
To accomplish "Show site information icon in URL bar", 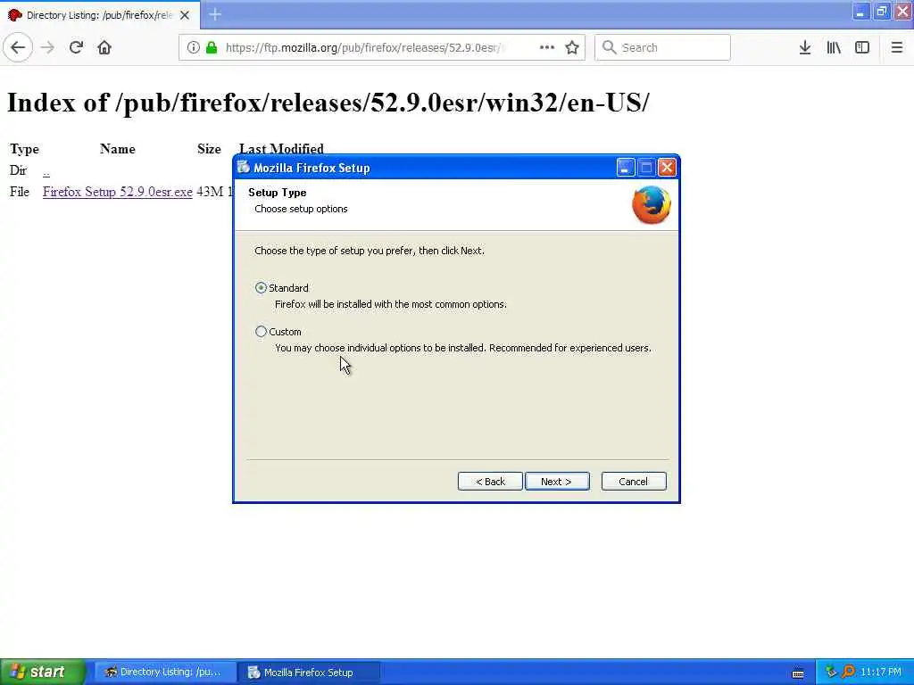I will (x=193, y=48).
